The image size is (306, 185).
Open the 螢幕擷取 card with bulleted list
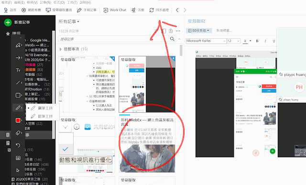[x=87, y=84]
